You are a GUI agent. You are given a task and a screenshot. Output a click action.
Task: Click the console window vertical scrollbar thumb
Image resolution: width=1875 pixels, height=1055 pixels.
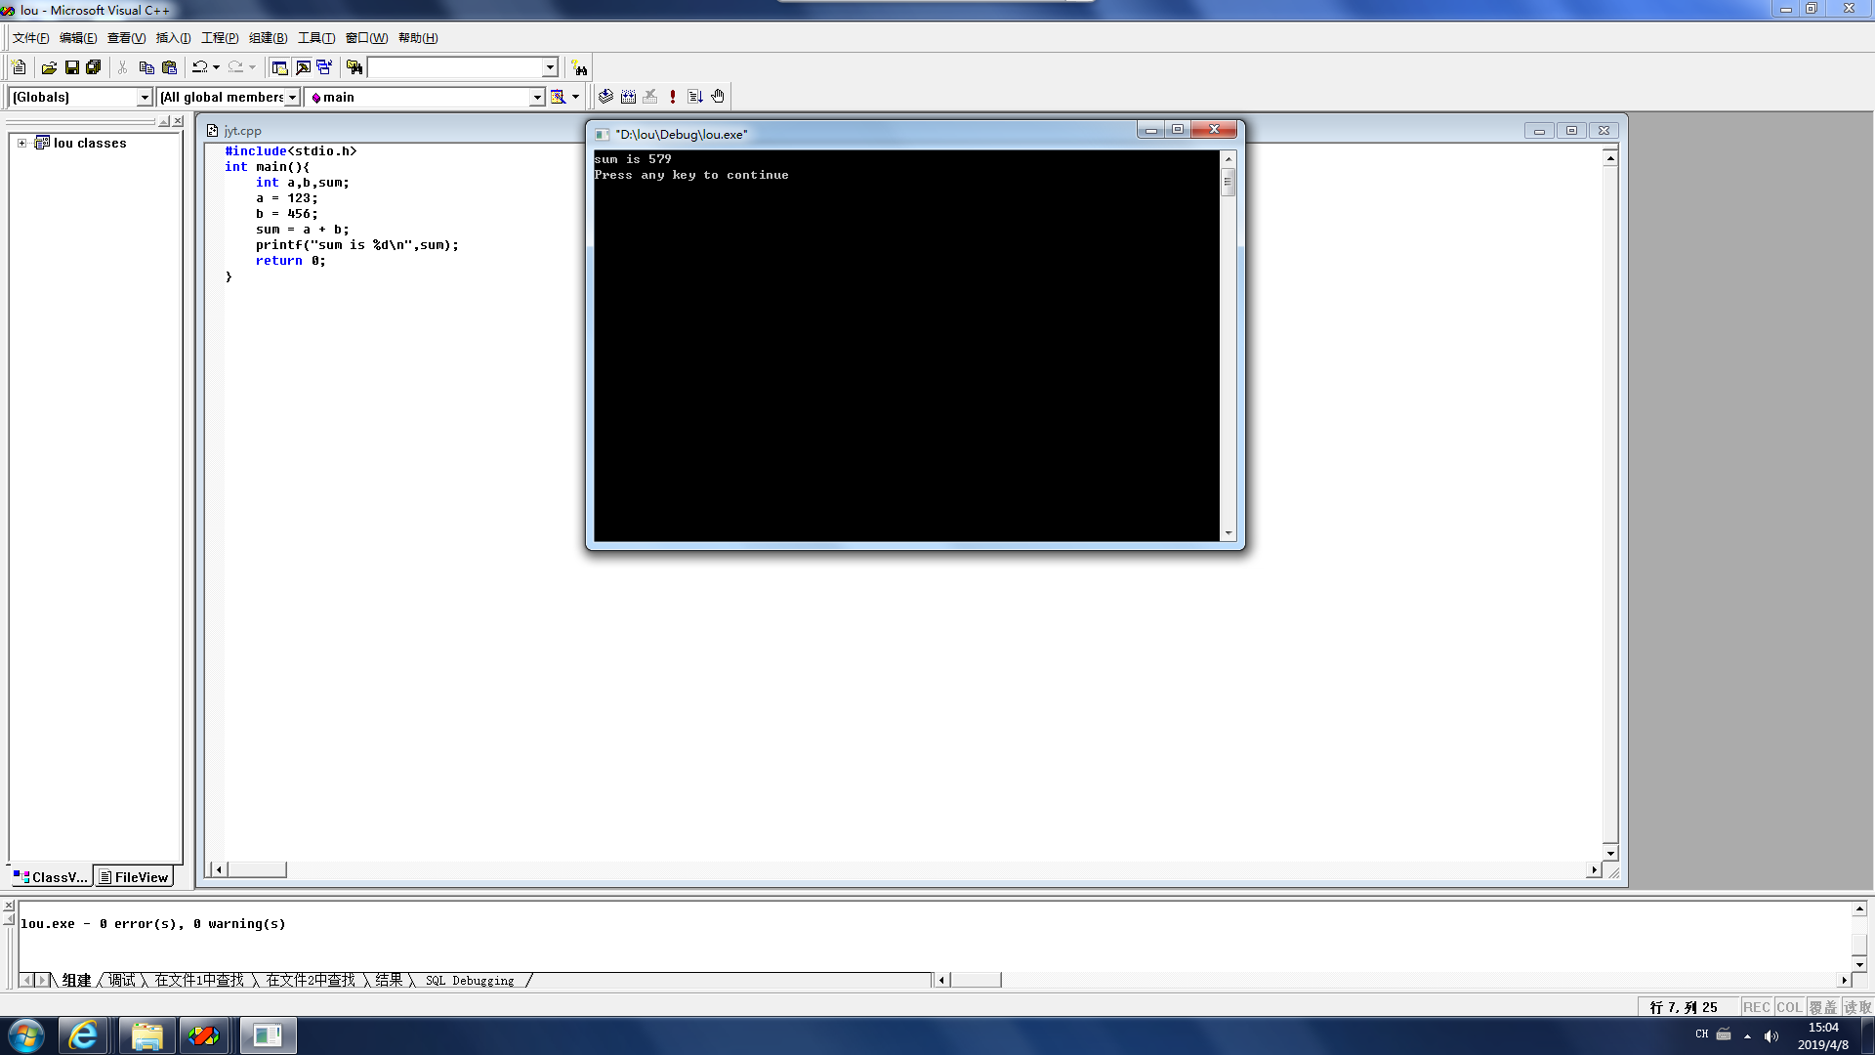coord(1228,182)
